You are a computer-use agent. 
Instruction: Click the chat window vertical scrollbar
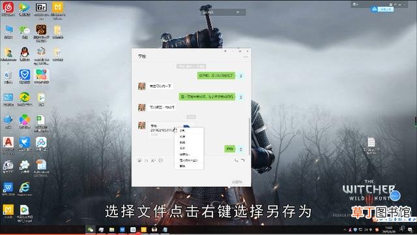(249, 136)
